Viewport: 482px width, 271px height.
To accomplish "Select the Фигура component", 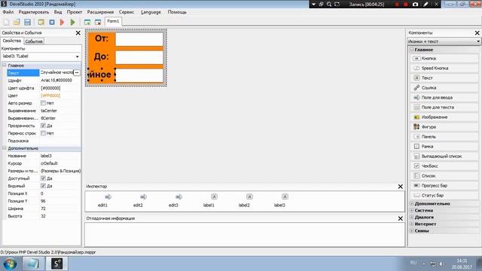I will click(x=444, y=127).
